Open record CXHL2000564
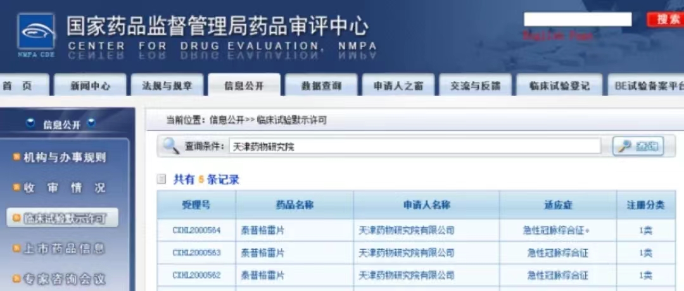Viewport: 684px width, 291px height. (x=196, y=230)
